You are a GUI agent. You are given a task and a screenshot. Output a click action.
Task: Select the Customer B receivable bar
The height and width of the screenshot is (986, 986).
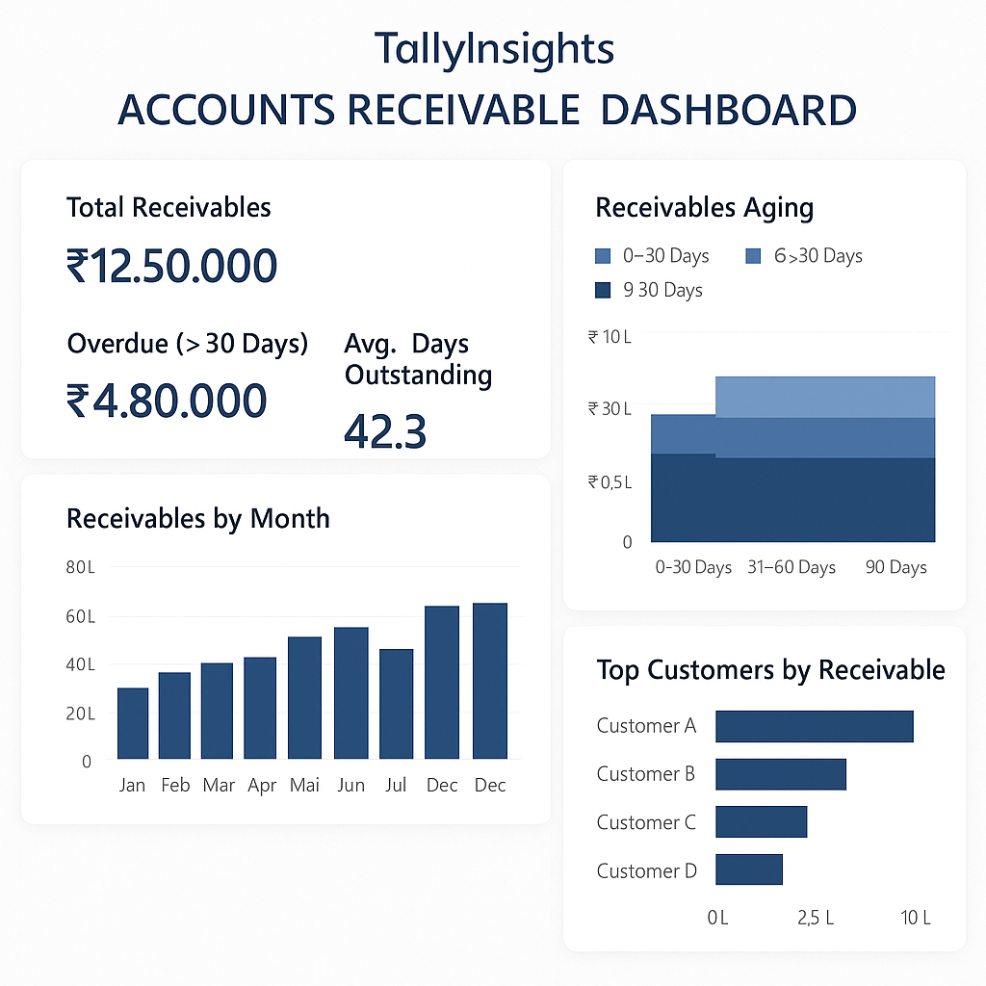tap(781, 774)
